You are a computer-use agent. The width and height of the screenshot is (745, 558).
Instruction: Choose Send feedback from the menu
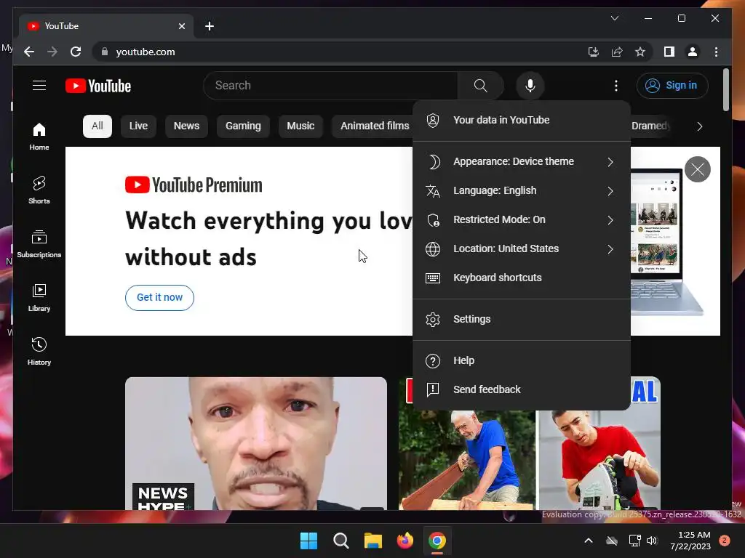(x=521, y=389)
